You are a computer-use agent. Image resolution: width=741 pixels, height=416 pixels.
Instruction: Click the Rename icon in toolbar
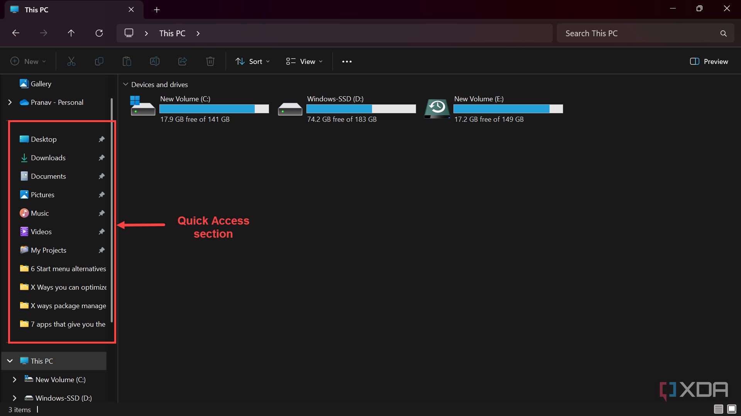tap(154, 61)
